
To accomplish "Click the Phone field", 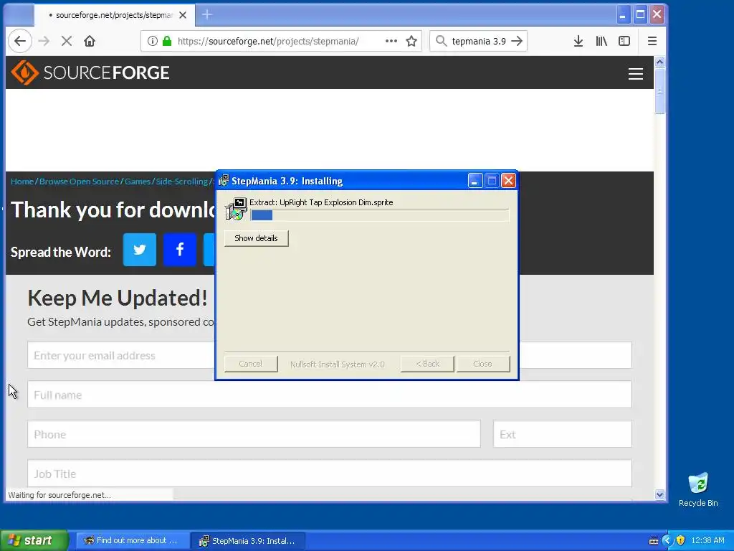I will (x=254, y=434).
